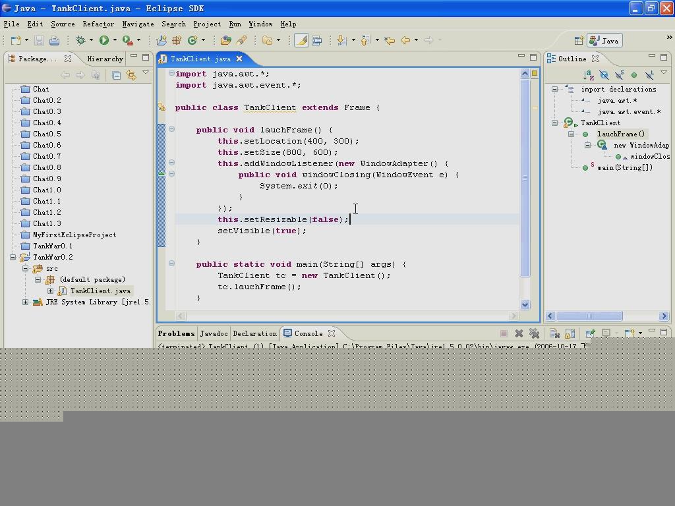The image size is (675, 506).
Task: Open Outline view menu triangle
Action: tap(664, 72)
